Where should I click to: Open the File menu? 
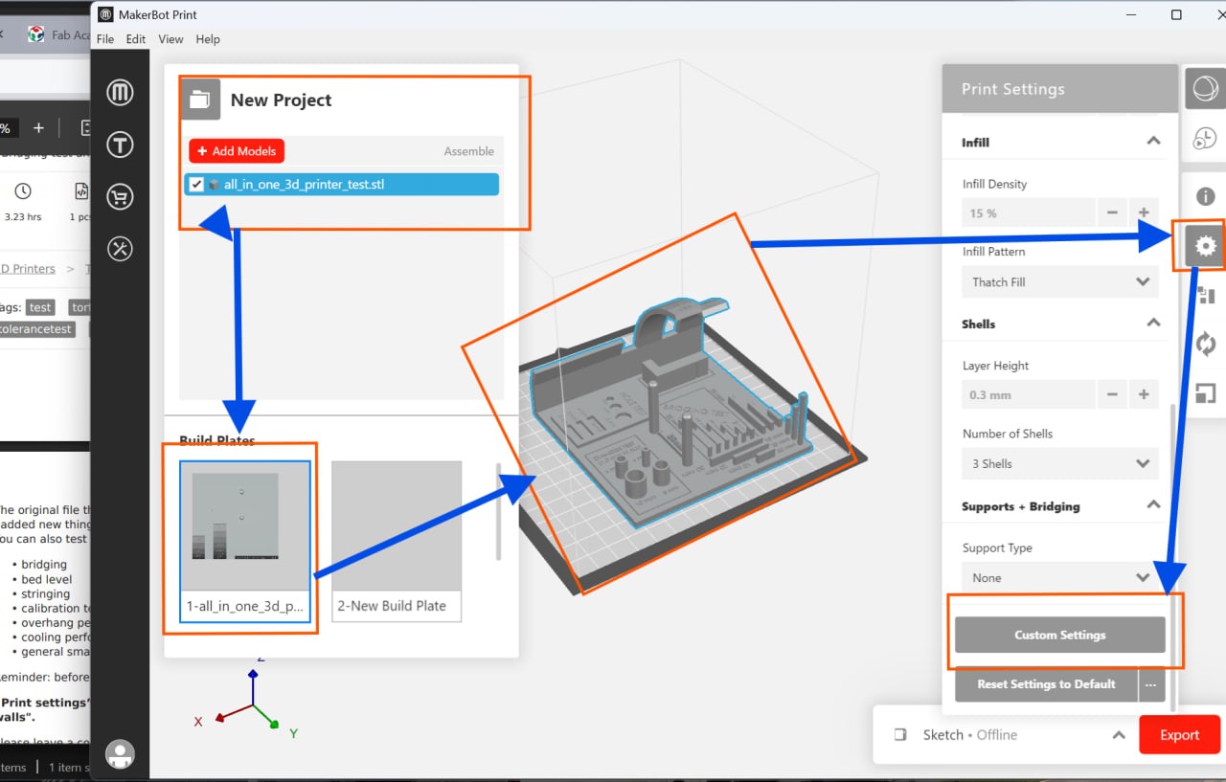pyautogui.click(x=105, y=39)
